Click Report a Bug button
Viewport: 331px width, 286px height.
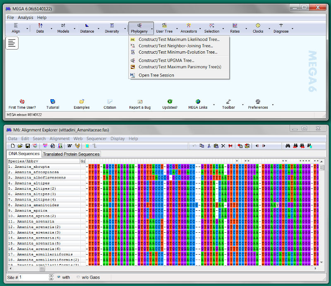click(140, 104)
